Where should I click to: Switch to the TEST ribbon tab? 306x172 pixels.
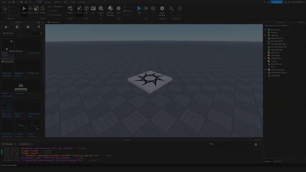pos(66,2)
